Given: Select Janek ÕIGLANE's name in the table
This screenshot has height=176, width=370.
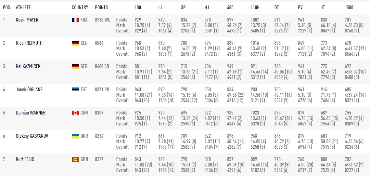Looking at the screenshot, I should point(29,90).
